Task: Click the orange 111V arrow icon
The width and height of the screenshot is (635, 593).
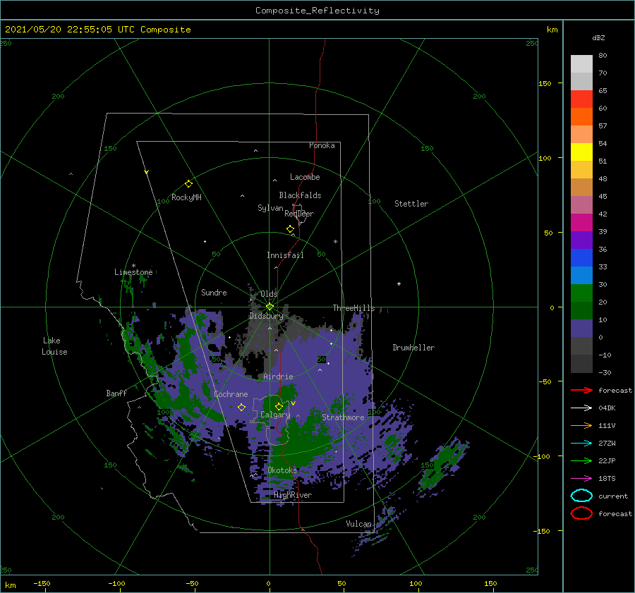Action: point(581,425)
